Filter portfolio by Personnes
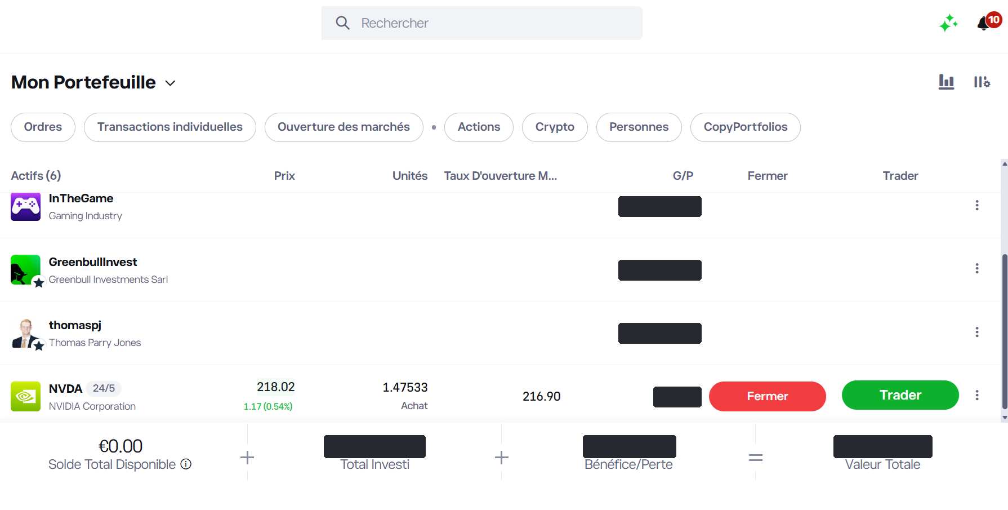 [x=639, y=127]
